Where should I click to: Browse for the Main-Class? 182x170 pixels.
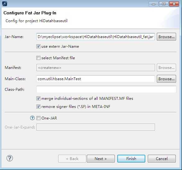tap(166, 79)
